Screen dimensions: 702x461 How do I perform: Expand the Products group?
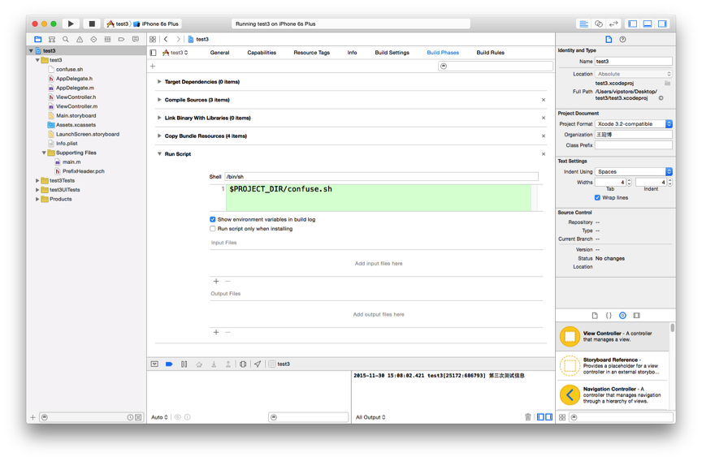(x=37, y=200)
